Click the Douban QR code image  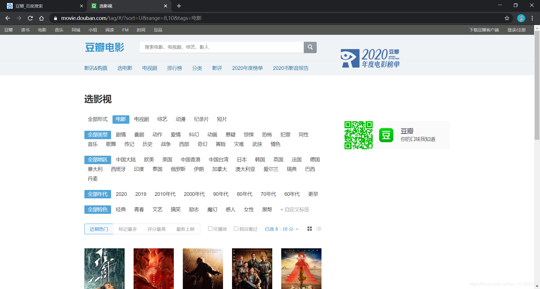(359, 135)
